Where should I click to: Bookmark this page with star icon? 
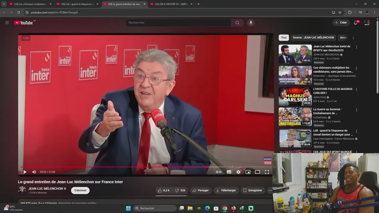pyautogui.click(x=340, y=12)
